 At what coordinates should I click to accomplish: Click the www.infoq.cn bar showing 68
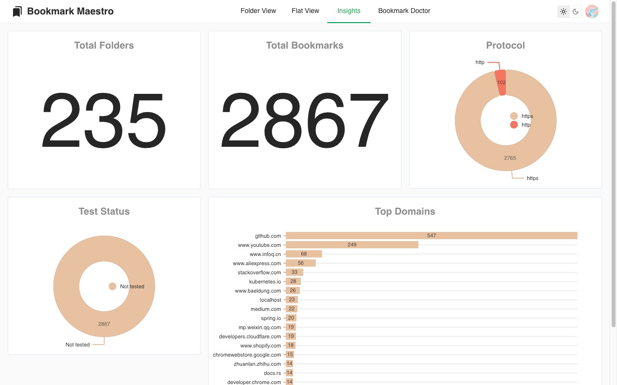coord(304,254)
